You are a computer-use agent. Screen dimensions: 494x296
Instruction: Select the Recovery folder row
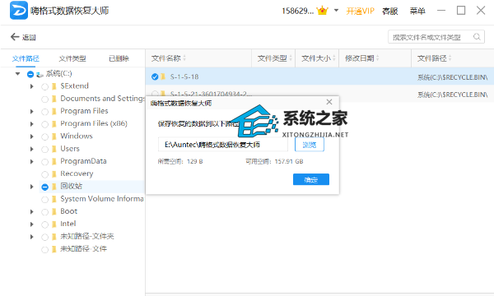click(x=77, y=173)
